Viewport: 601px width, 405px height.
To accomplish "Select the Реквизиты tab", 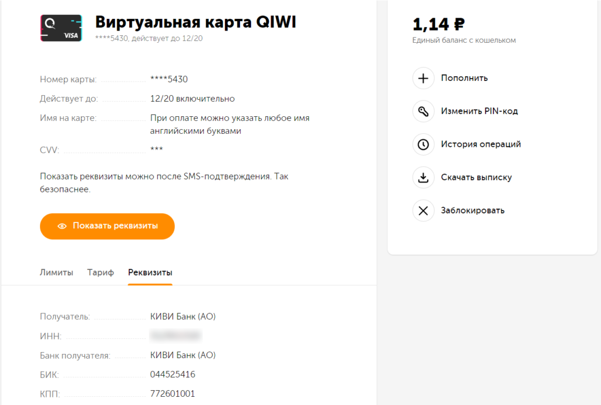I will pyautogui.click(x=150, y=272).
